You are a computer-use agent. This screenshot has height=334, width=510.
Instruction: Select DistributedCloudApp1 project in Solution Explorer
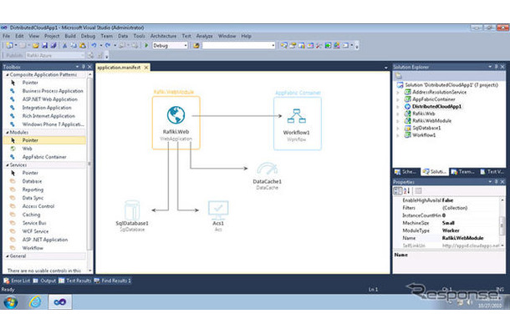tap(436, 107)
